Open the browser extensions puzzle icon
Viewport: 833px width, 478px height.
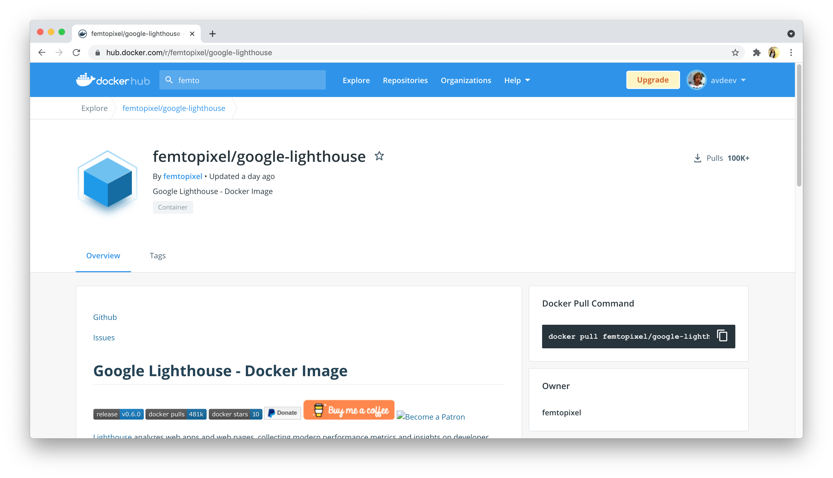pos(757,53)
